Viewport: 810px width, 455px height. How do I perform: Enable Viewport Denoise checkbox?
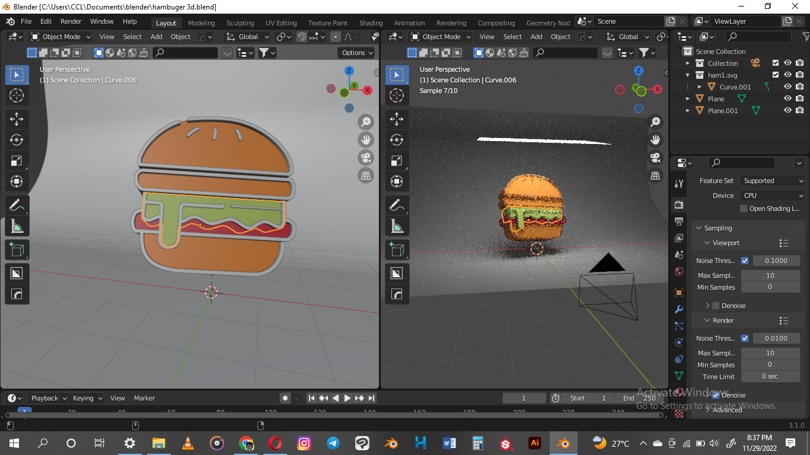pos(716,306)
